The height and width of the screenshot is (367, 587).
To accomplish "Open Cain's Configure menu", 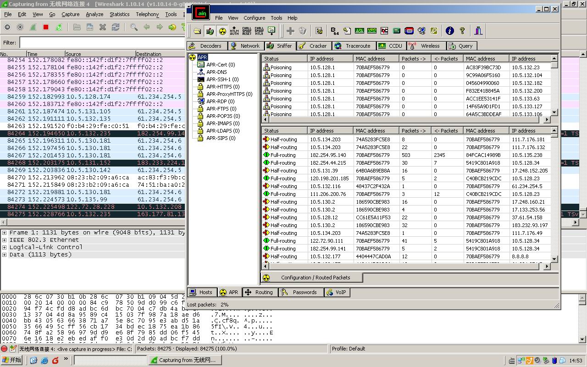I will coord(254,18).
